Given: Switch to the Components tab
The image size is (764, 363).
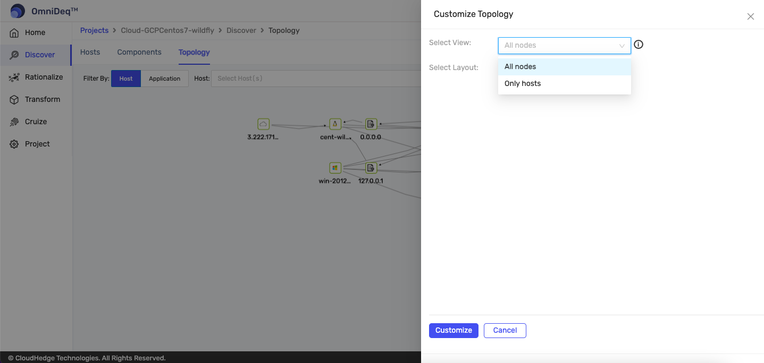Looking at the screenshot, I should [139, 52].
